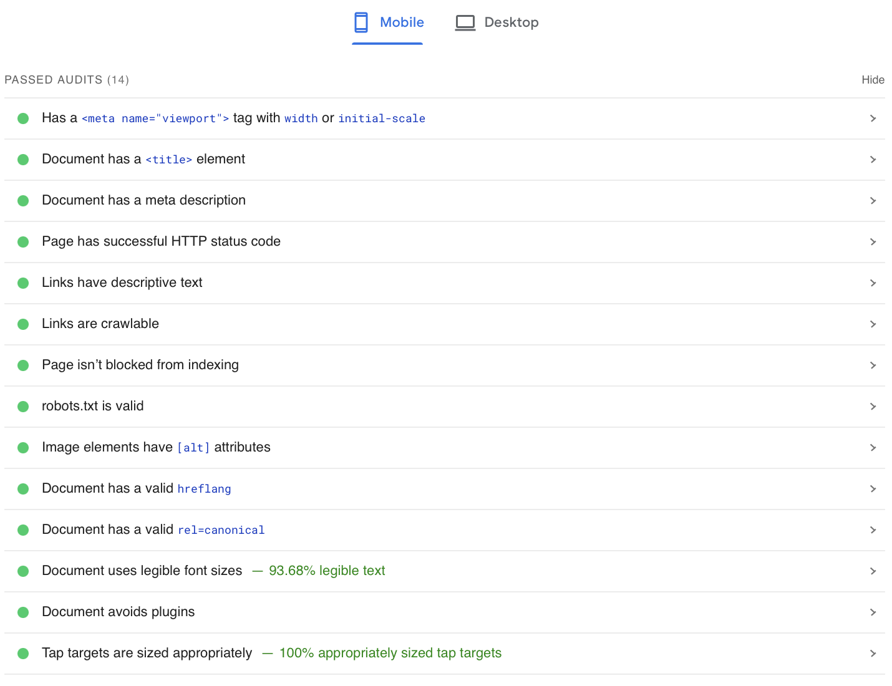Click the green dot beside viewport meta audit
892x686 pixels.
point(23,118)
